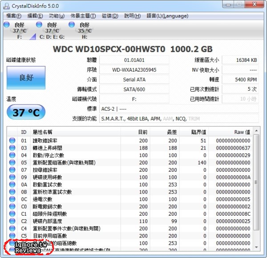Click status icon for attribute 05 重新配置磁區數
Viewport: 267px width, 258px height.
click(12, 162)
